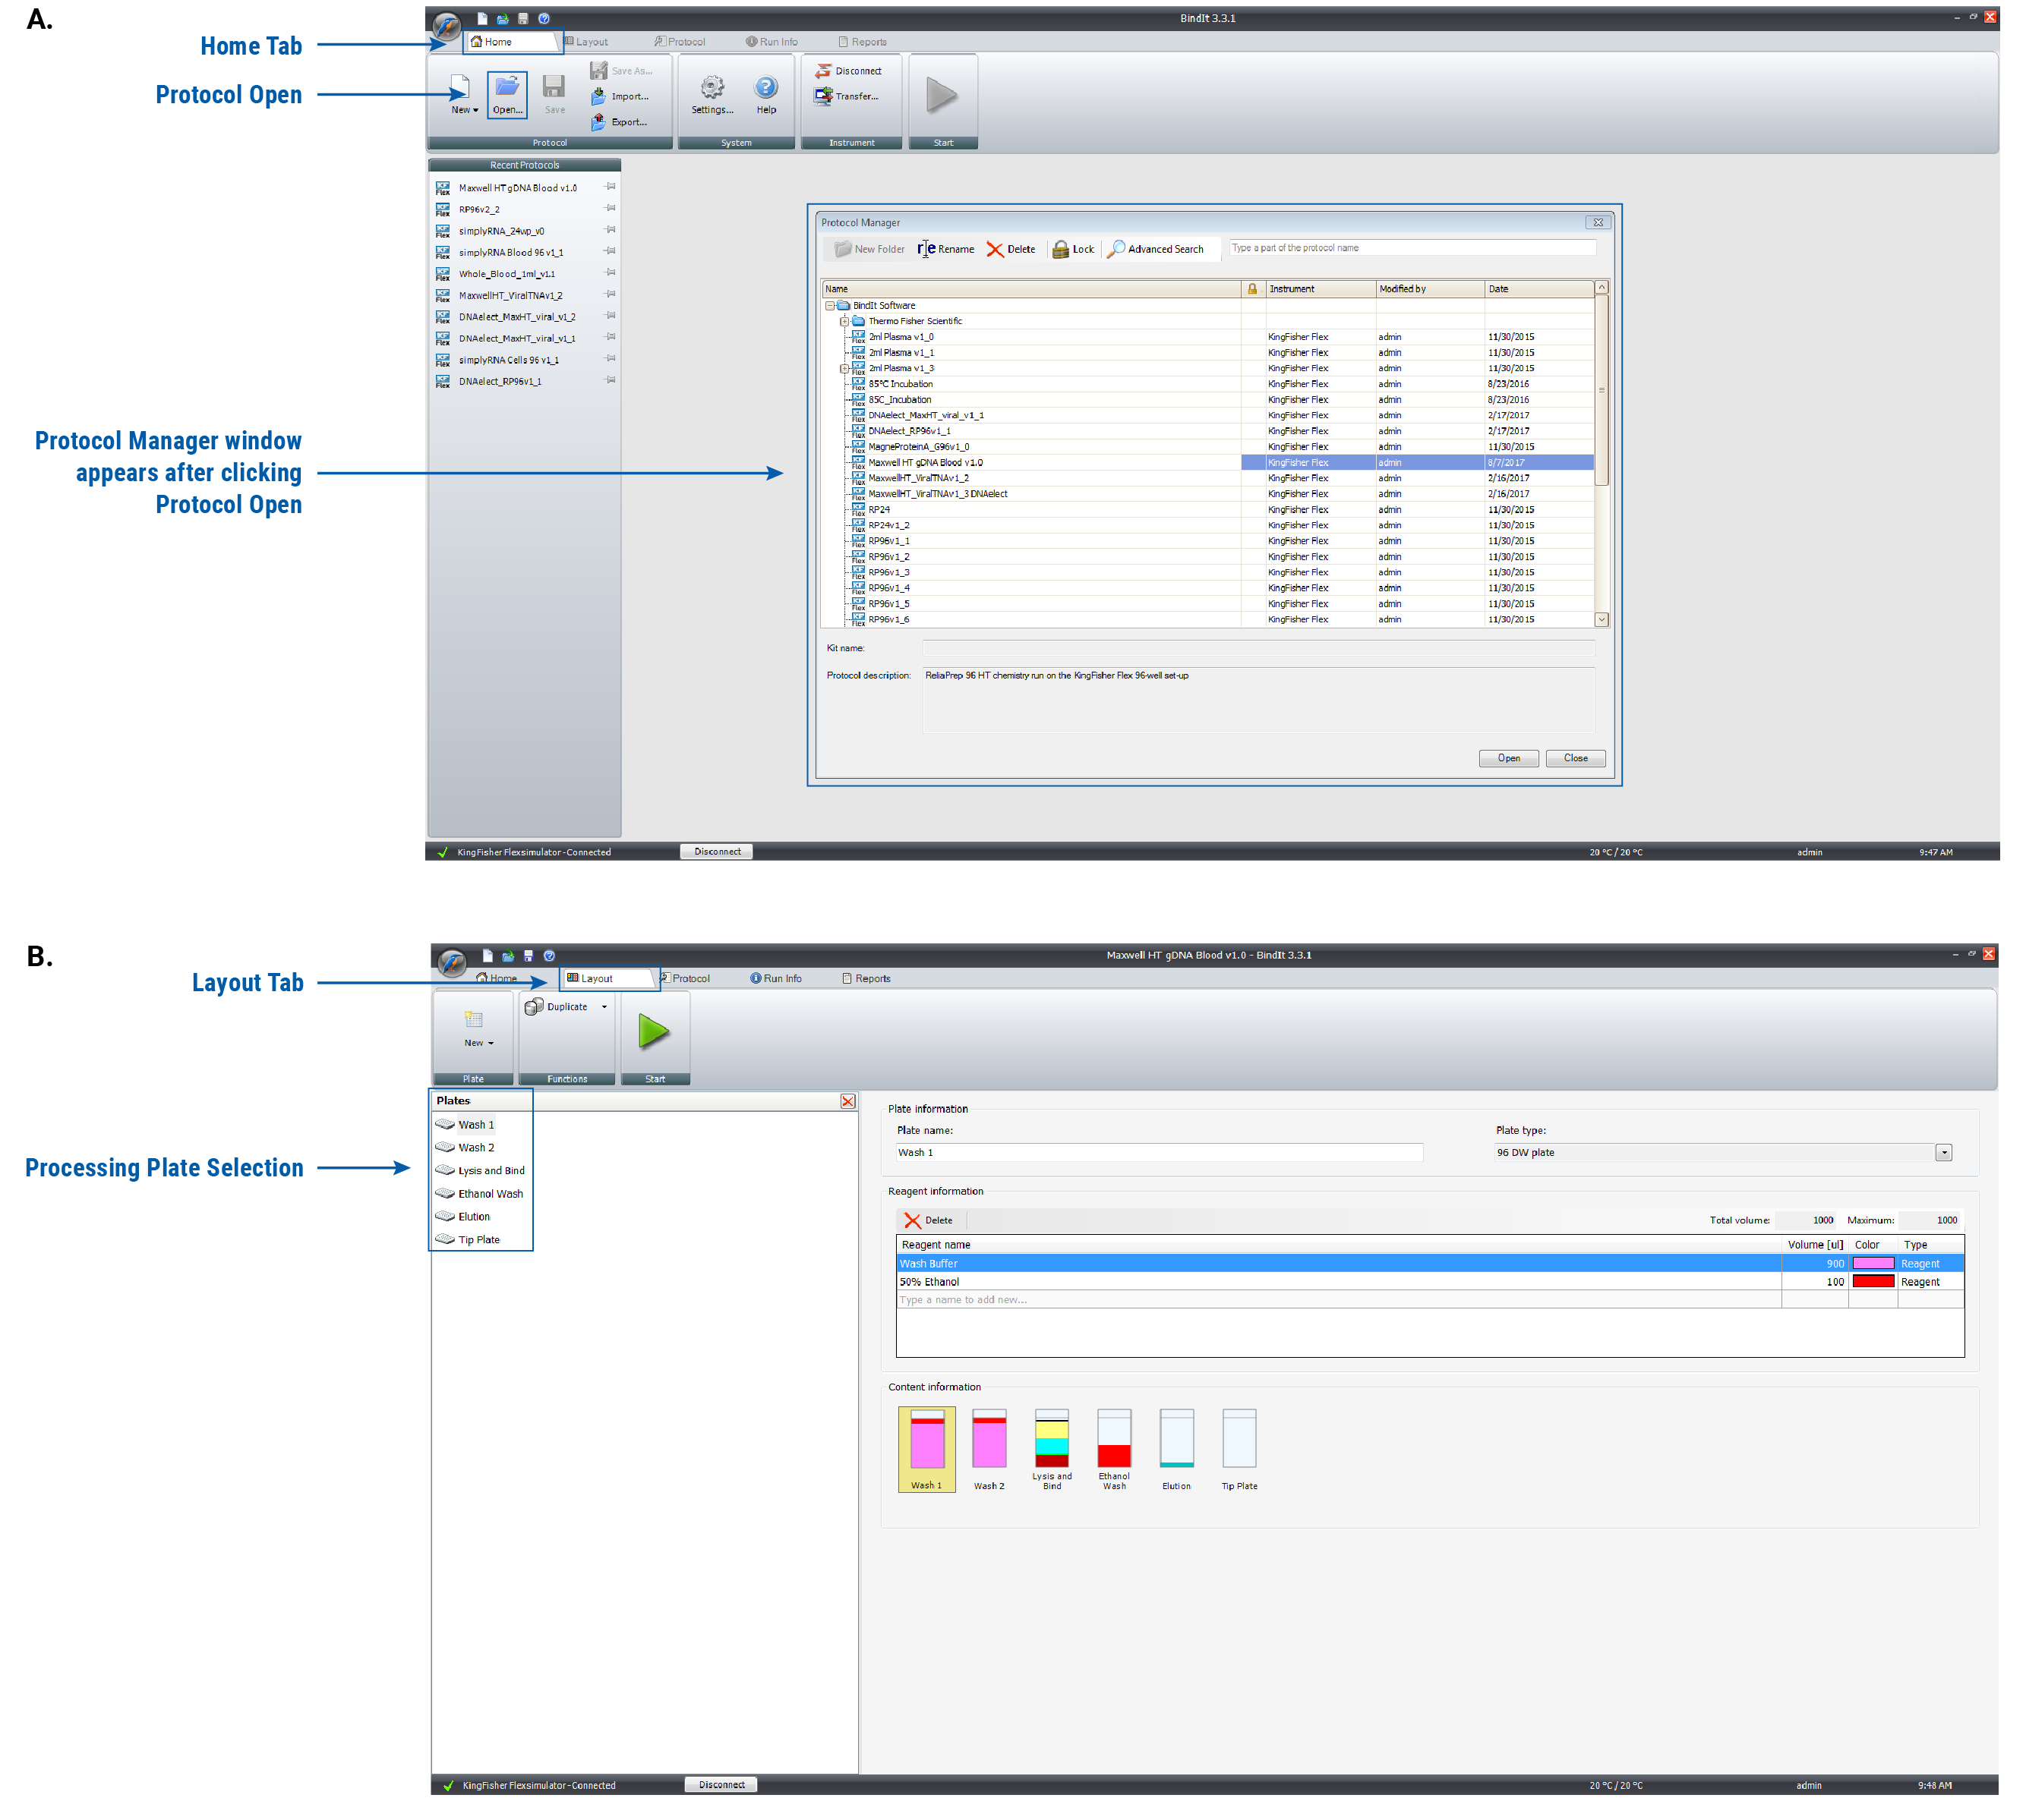Click the Transfer instrument icon

[823, 96]
